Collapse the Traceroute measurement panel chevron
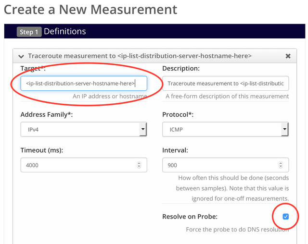This screenshot has width=308, height=244. [21, 57]
